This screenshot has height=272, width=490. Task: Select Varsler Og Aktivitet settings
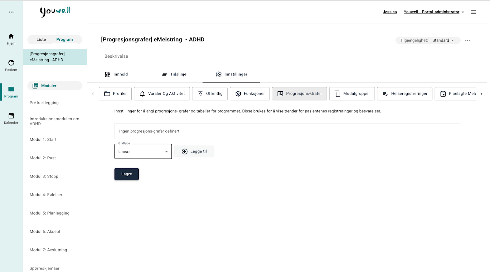click(x=162, y=94)
